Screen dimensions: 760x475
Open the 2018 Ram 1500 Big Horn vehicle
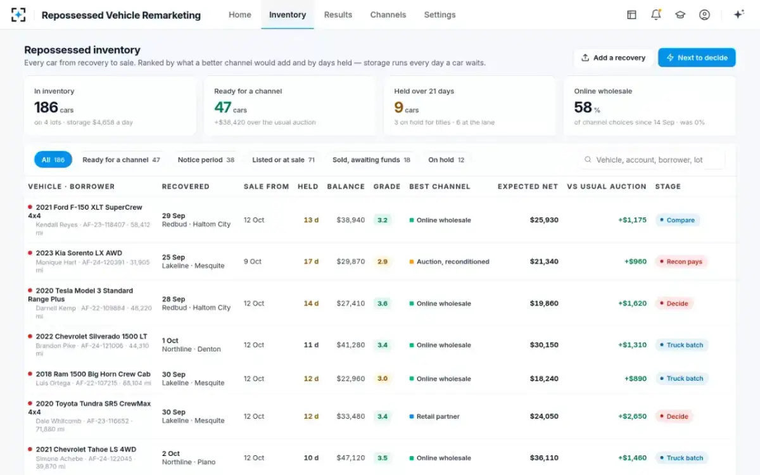click(x=93, y=374)
